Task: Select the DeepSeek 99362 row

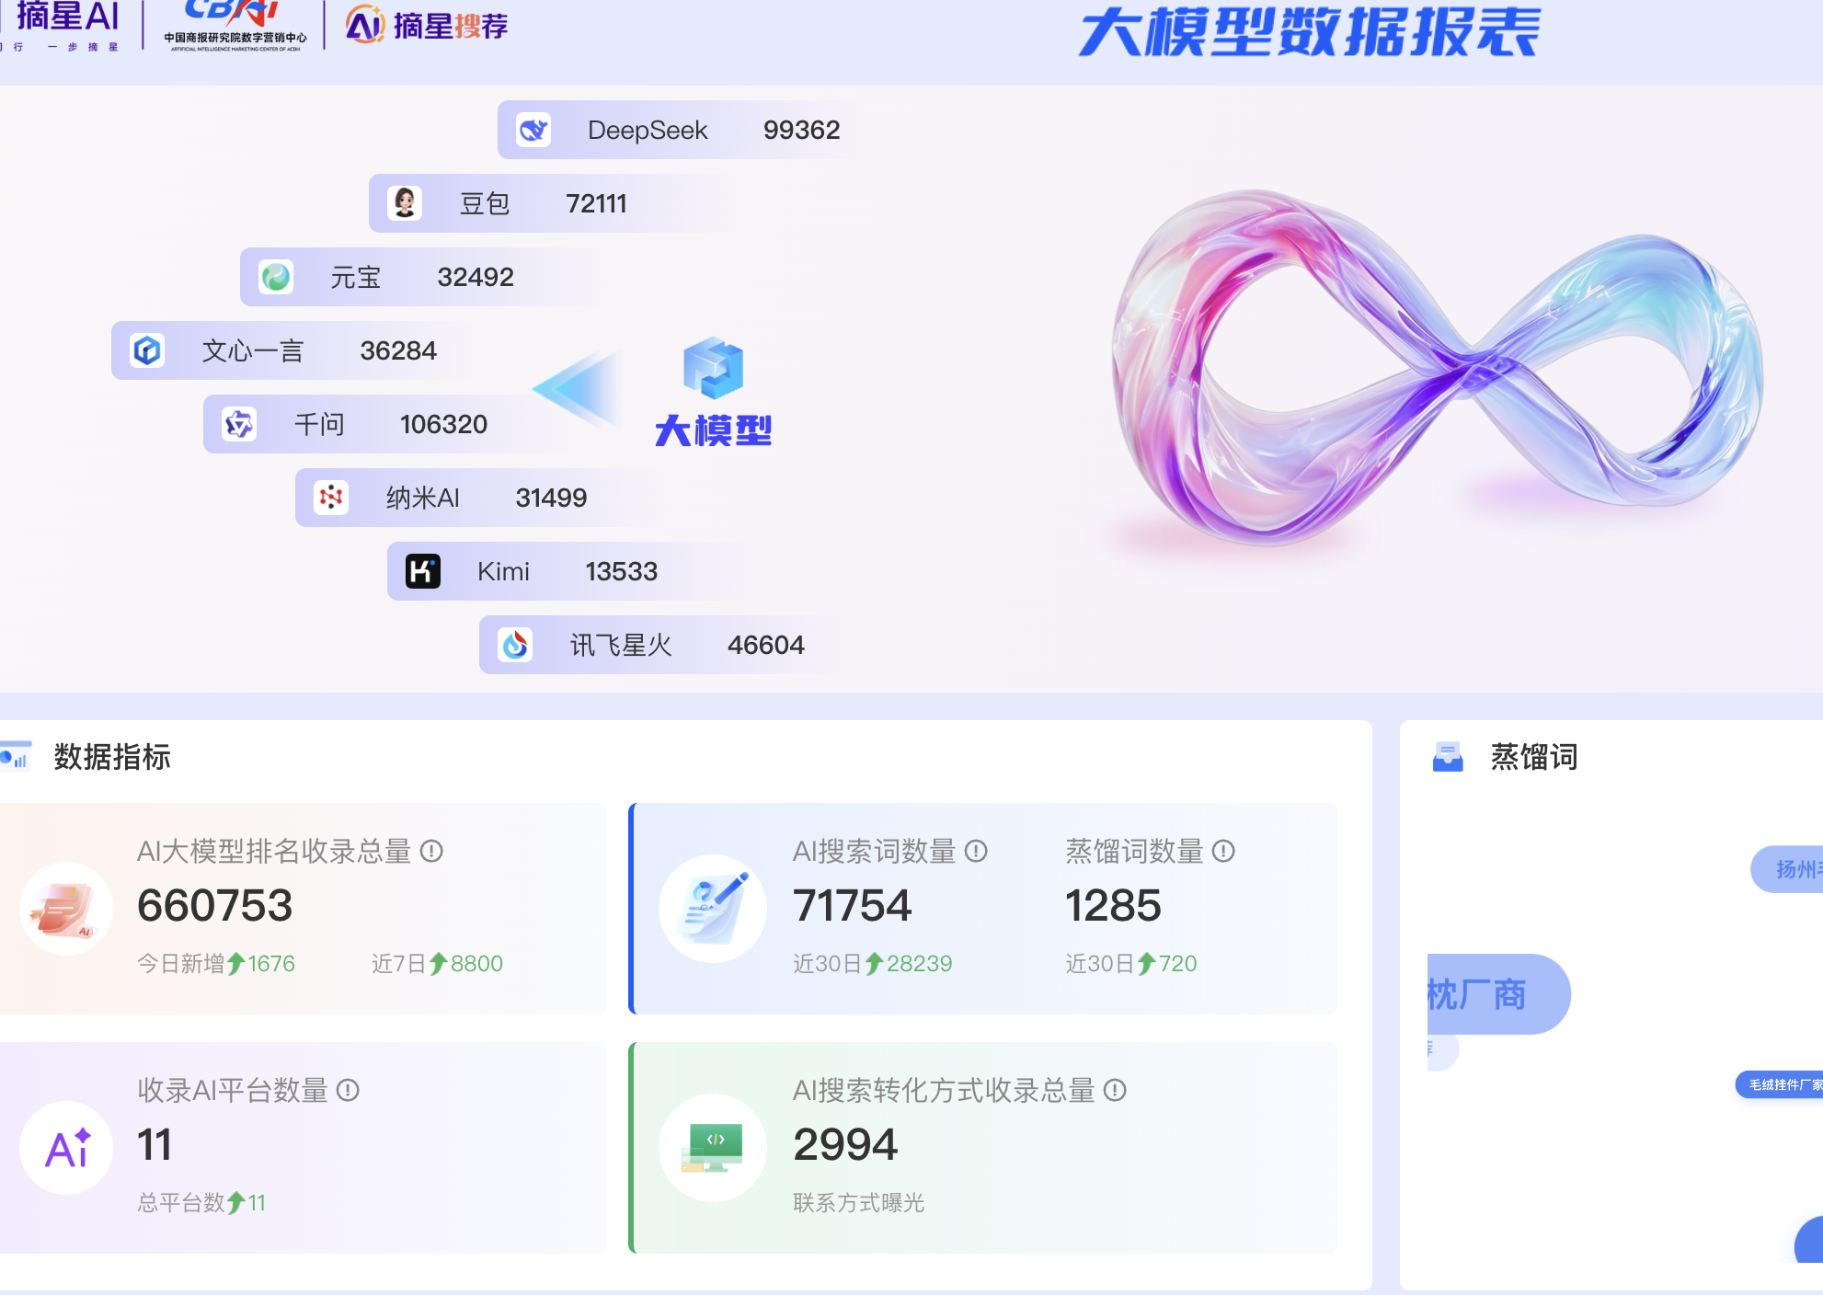Action: (x=681, y=130)
